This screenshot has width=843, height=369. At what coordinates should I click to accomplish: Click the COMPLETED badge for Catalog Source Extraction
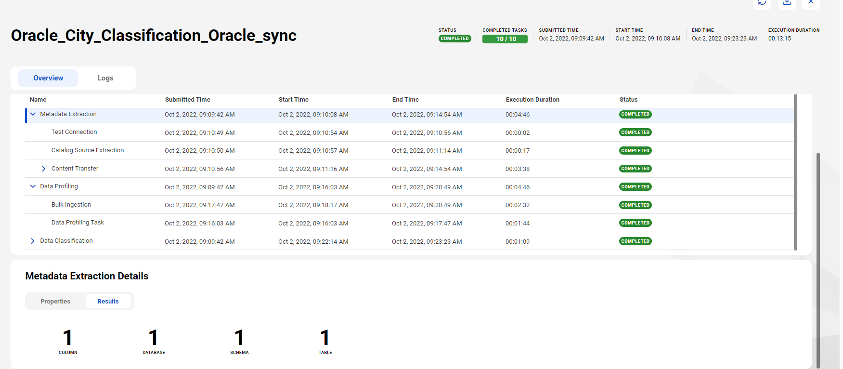pyautogui.click(x=635, y=151)
